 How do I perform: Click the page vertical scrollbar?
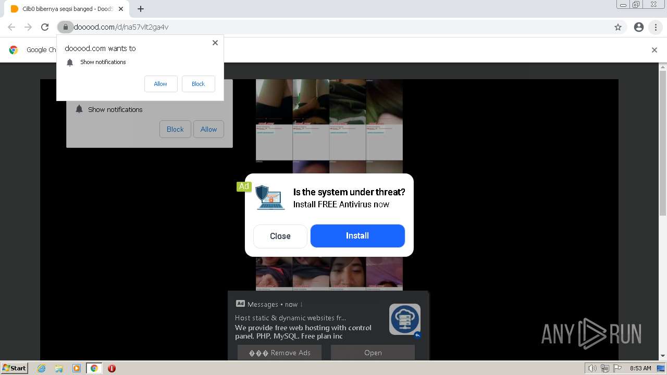663,143
